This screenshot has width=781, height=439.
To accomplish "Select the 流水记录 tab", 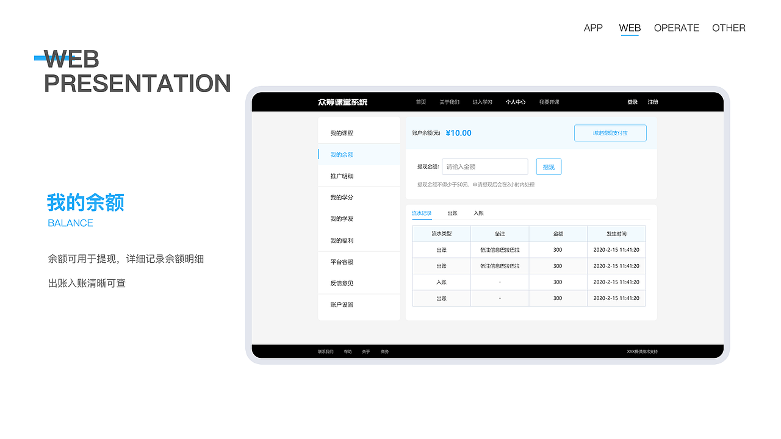I will coord(422,213).
